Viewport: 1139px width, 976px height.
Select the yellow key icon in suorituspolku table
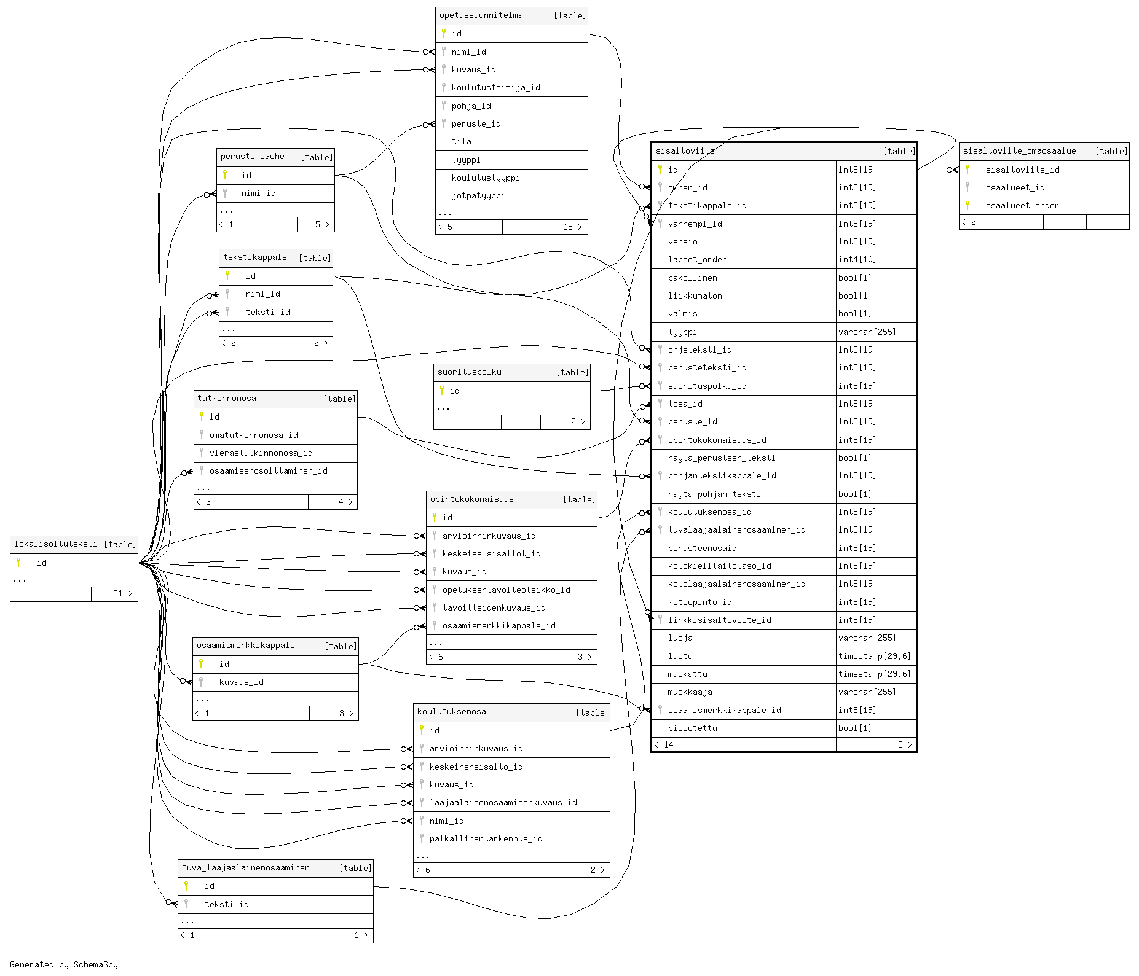pyautogui.click(x=442, y=390)
